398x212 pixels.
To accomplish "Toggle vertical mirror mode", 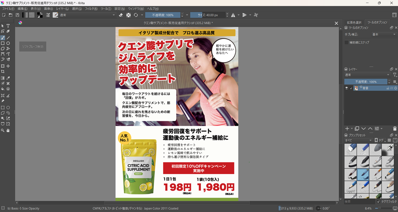I will [244, 15].
